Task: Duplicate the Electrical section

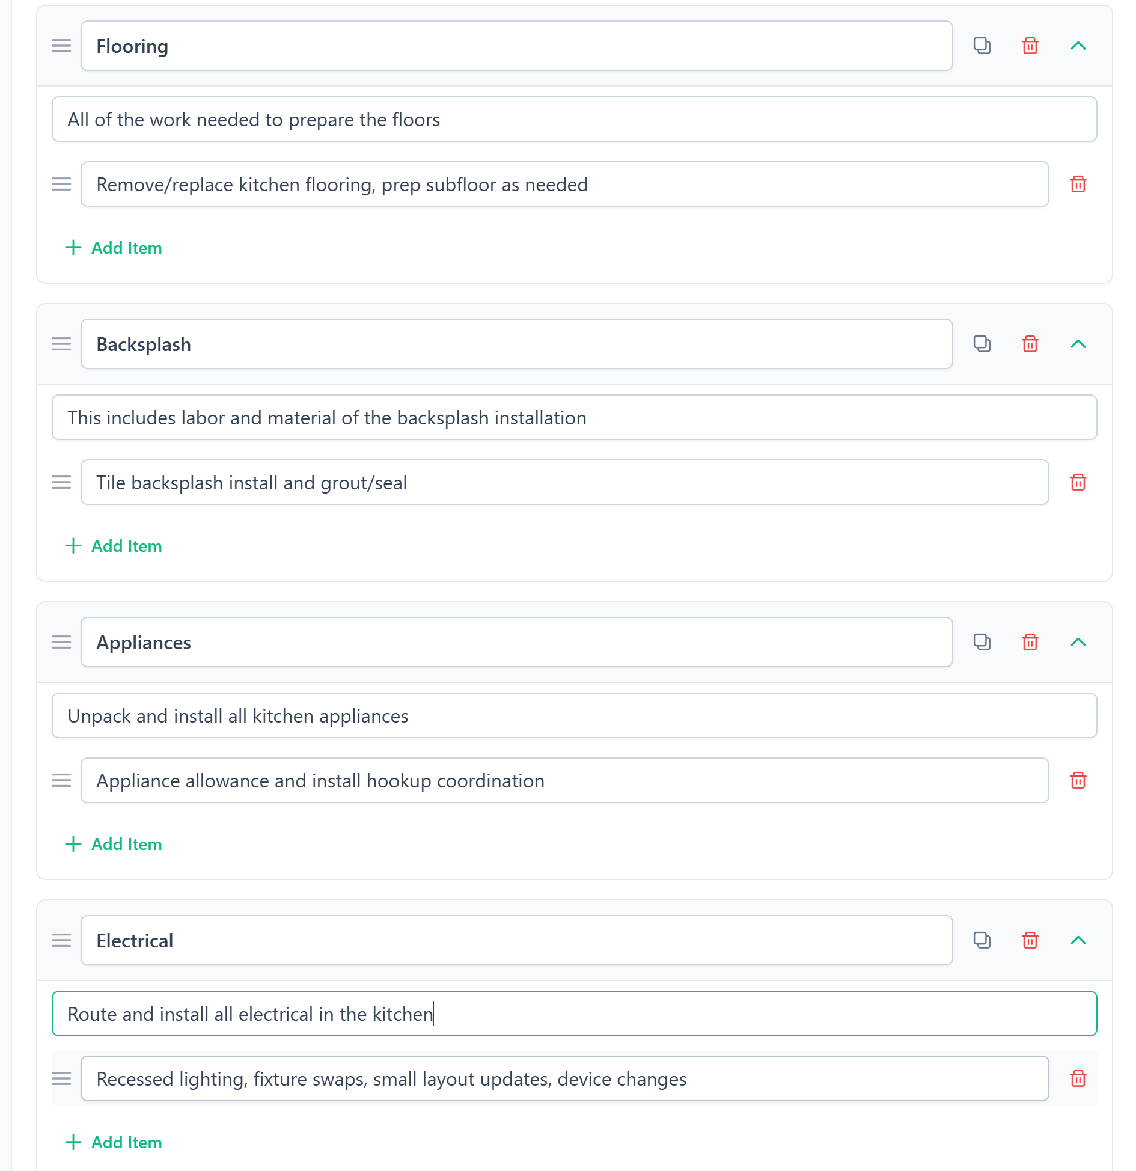Action: click(x=982, y=940)
